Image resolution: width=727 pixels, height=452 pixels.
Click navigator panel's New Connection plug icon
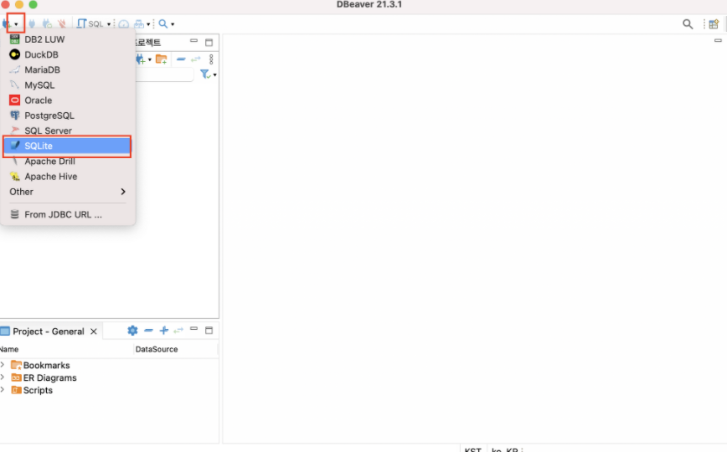pos(141,59)
